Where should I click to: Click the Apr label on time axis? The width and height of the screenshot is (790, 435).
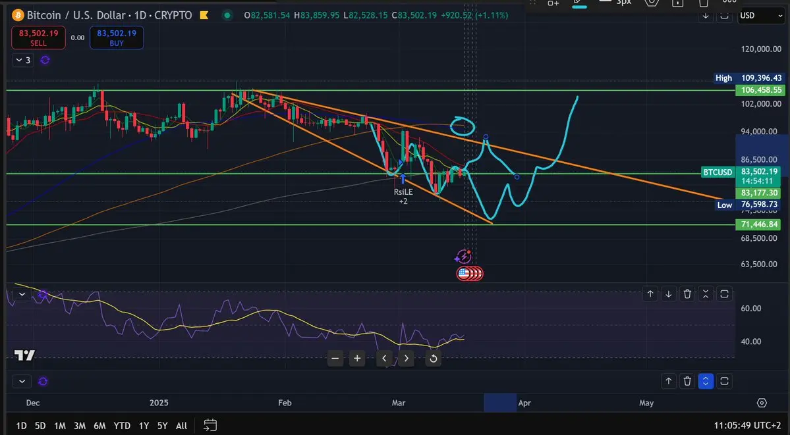pos(524,403)
